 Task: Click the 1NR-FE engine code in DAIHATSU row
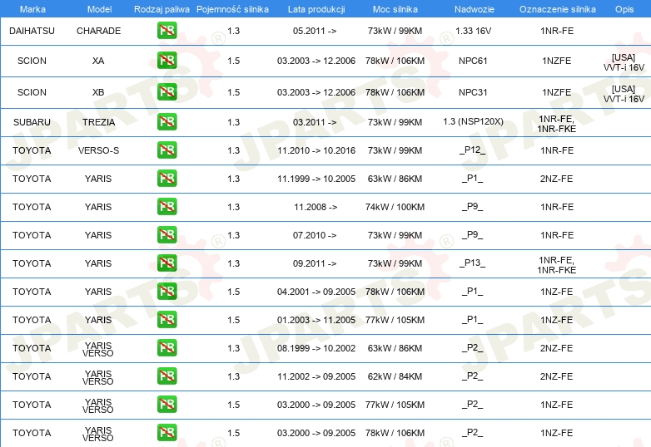tap(557, 31)
